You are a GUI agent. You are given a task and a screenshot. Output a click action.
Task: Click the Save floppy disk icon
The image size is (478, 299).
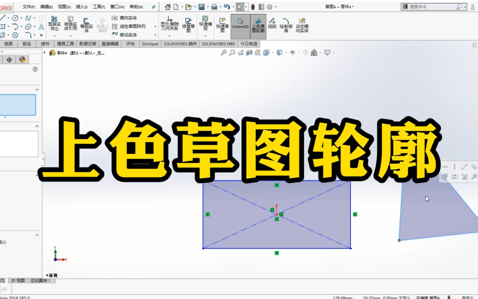pos(201,7)
